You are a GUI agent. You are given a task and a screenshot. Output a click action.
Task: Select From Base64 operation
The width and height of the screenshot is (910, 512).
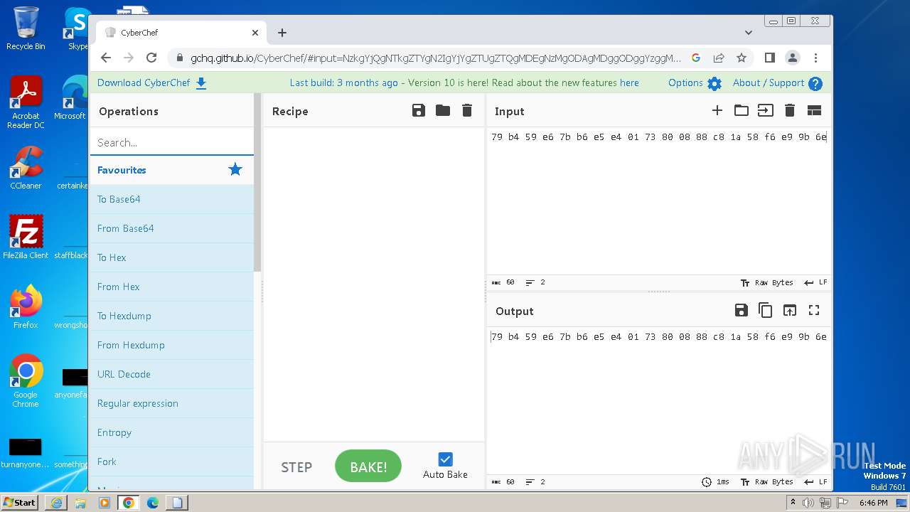171,228
